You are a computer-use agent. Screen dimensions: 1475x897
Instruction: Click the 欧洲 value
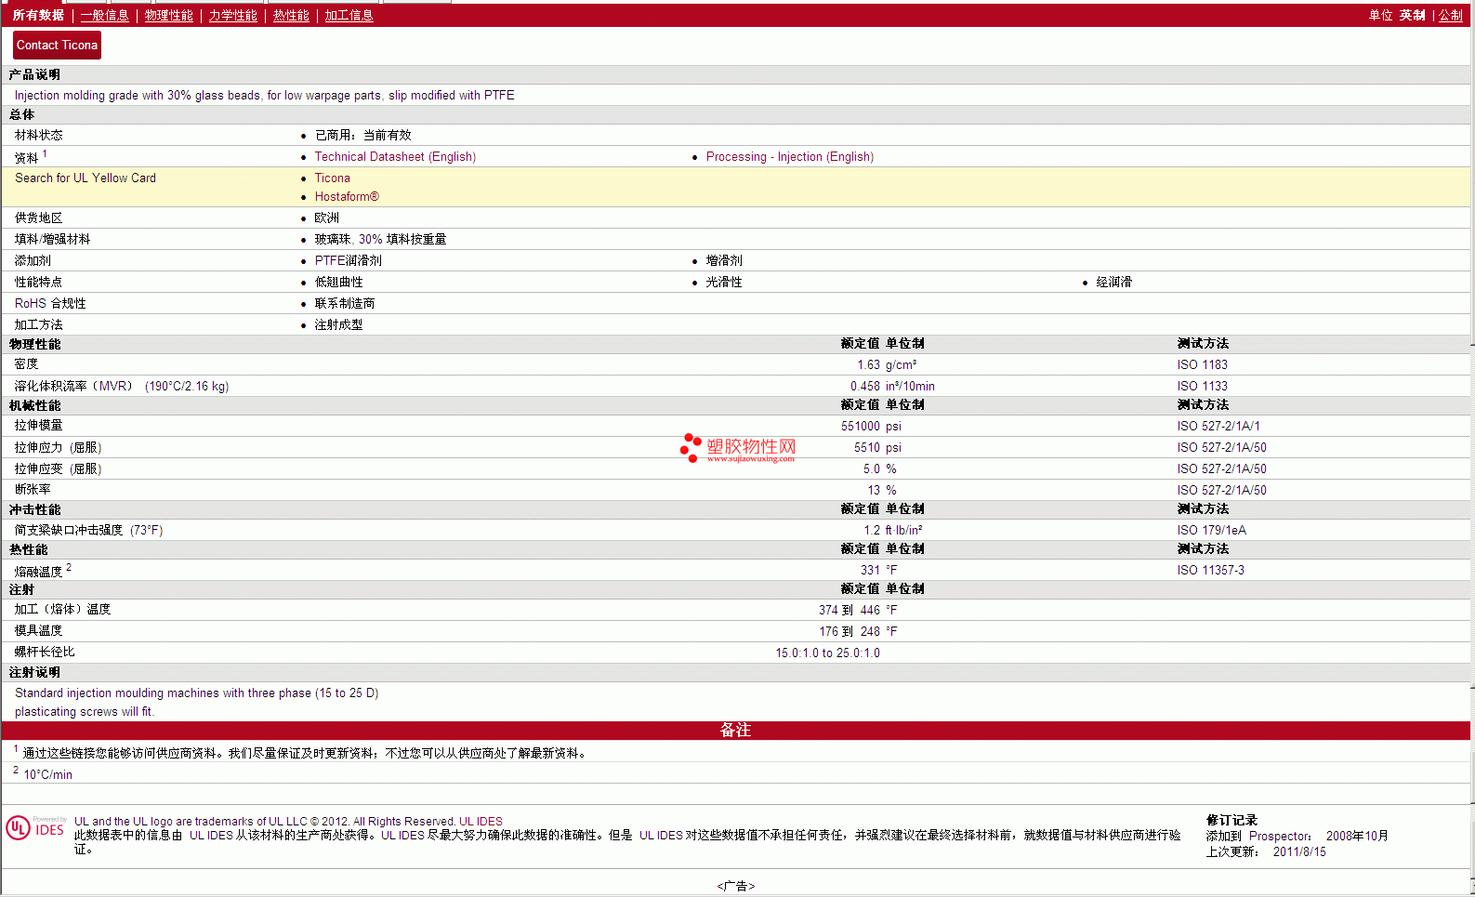click(x=326, y=218)
